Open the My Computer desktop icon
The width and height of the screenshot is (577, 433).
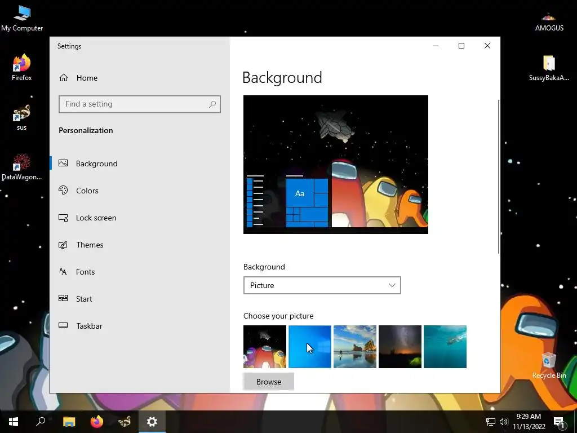point(22,17)
